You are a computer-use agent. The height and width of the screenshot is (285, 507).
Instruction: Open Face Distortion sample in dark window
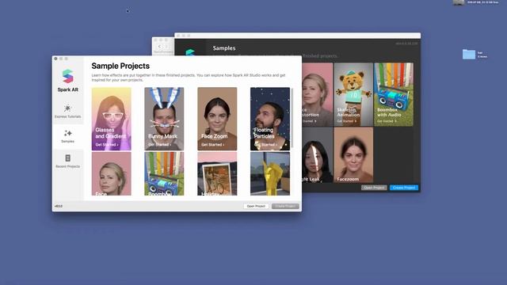click(x=317, y=94)
